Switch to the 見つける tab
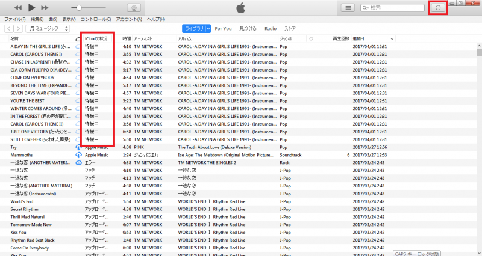Viewport: 482px width, 256px height. tap(248, 28)
